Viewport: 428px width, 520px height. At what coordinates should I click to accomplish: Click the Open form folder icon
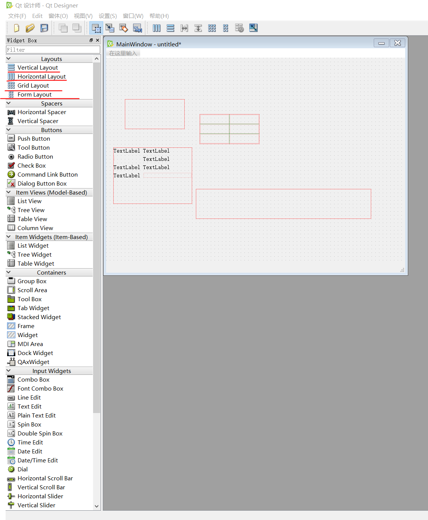[30, 28]
